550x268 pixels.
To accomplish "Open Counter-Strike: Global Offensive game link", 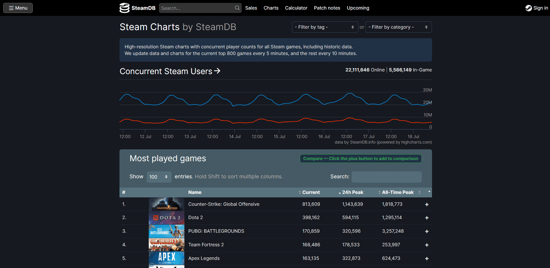I will [224, 204].
